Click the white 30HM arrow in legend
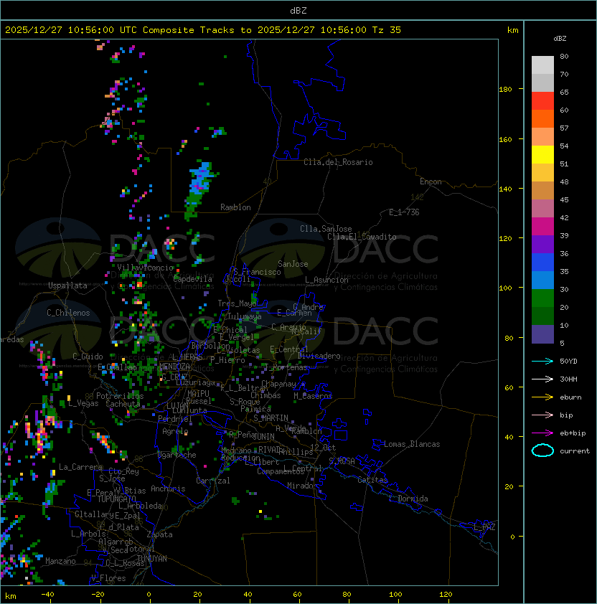Image resolution: width=597 pixels, height=604 pixels. pyautogui.click(x=542, y=379)
